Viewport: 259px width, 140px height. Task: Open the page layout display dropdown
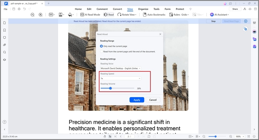(62, 15)
